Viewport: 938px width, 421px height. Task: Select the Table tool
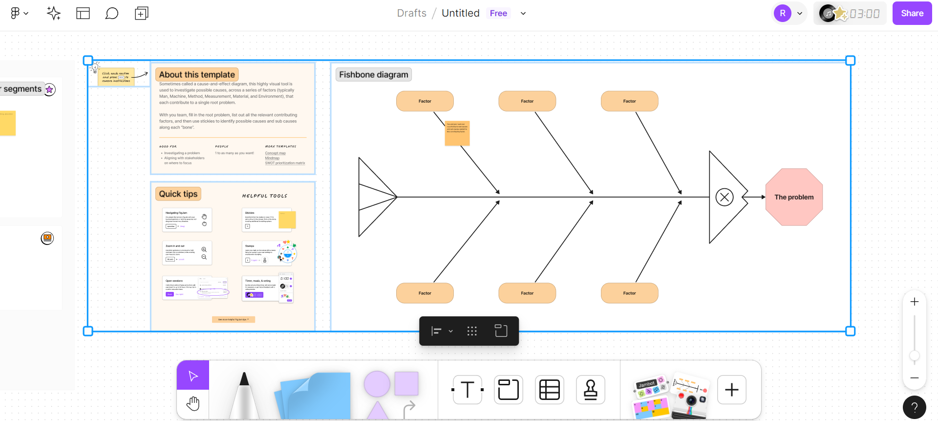549,390
